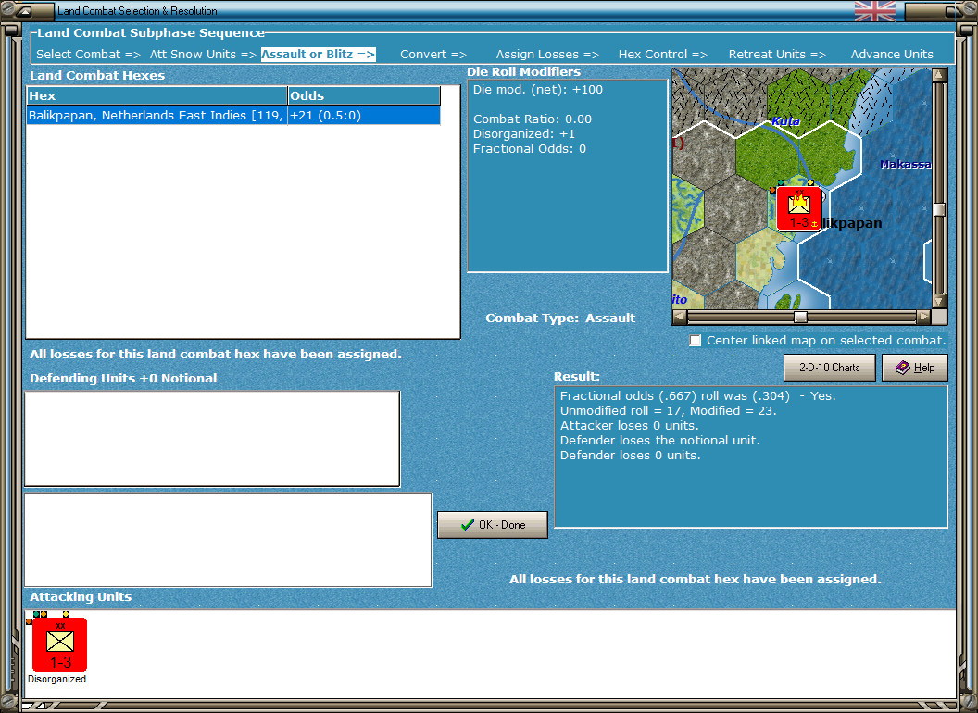Click the red 1-3 attacking unit counter

coord(60,644)
